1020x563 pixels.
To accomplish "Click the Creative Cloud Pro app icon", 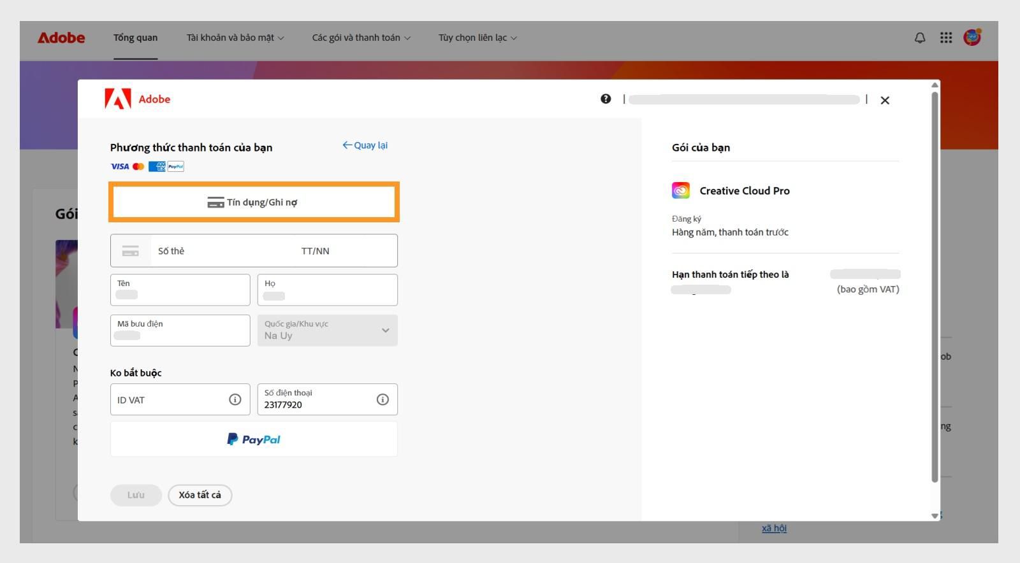I will [x=681, y=190].
